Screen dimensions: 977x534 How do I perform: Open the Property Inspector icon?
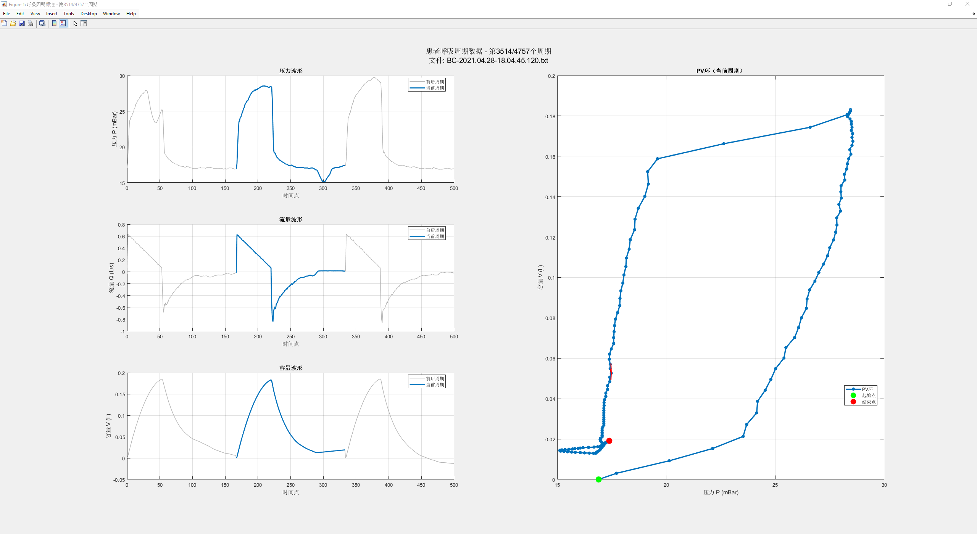coord(84,23)
